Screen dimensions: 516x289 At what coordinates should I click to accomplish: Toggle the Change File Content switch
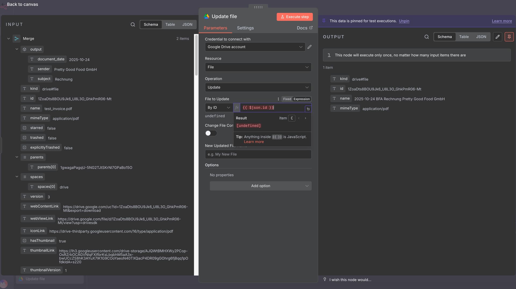click(211, 133)
